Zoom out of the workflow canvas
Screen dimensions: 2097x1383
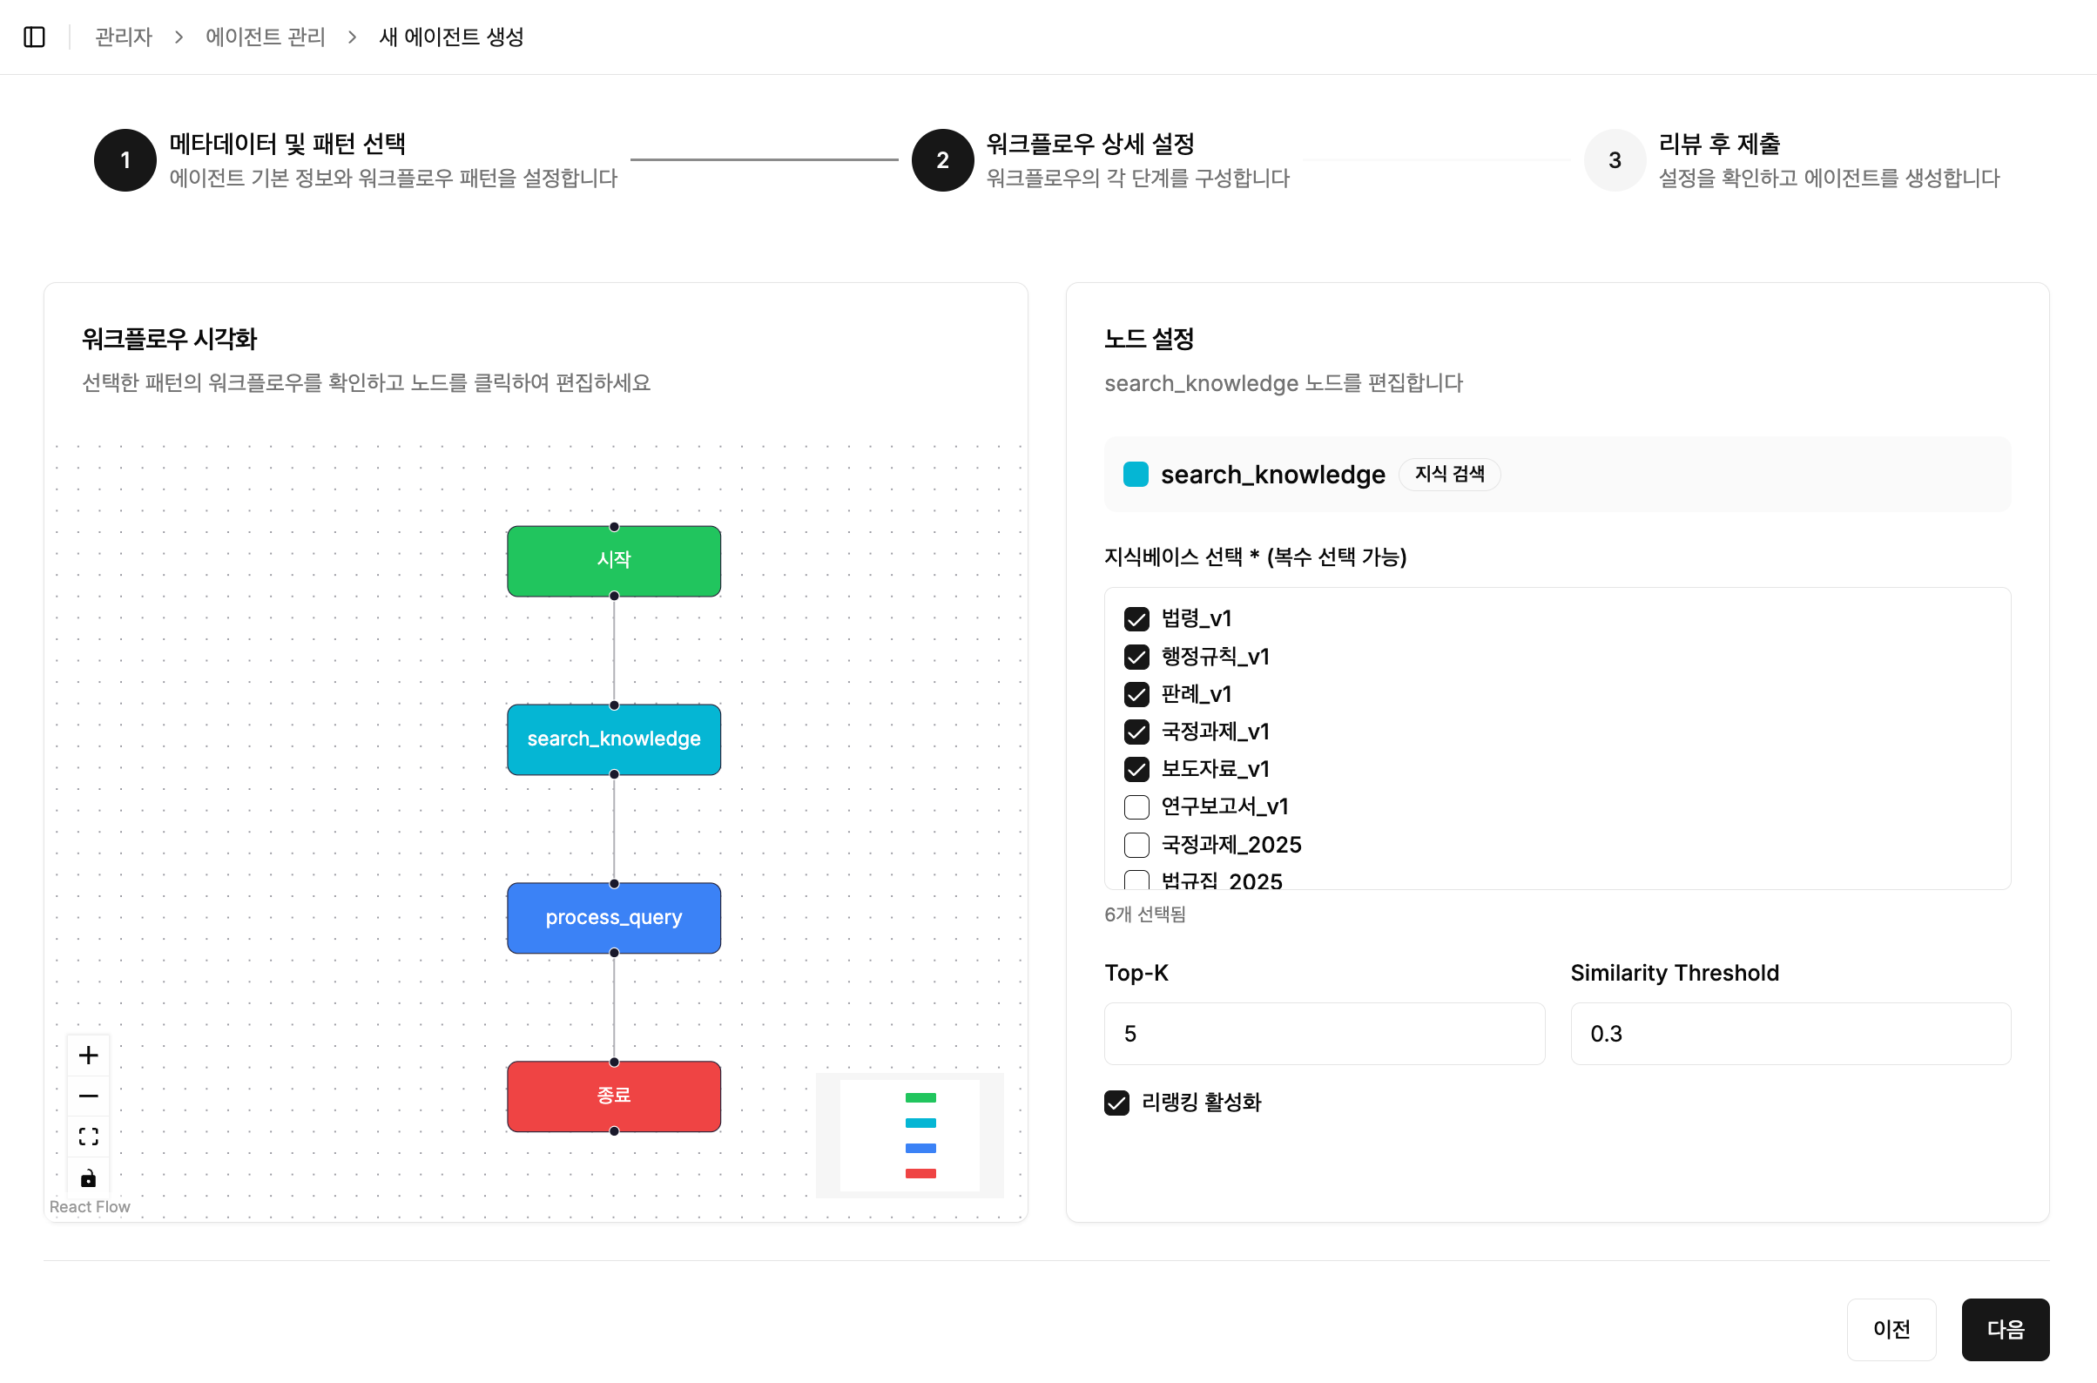88,1096
